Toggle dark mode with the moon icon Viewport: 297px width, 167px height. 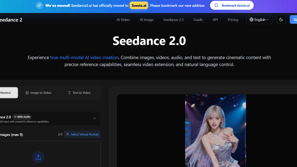281,19
